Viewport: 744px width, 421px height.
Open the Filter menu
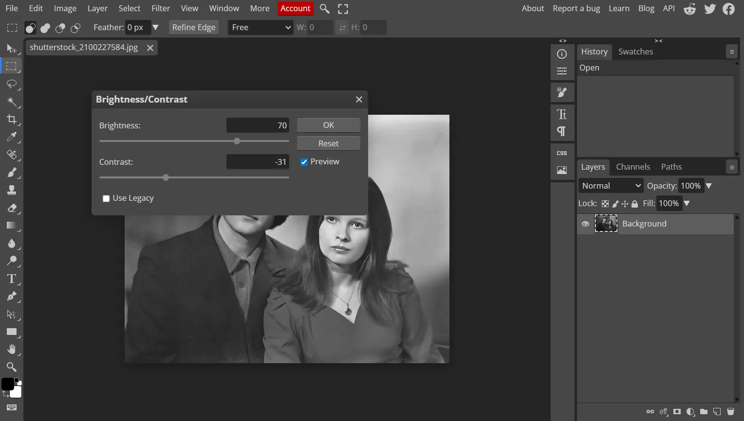(161, 8)
